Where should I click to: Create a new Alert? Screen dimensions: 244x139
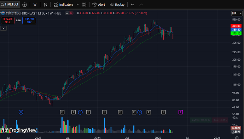[x=99, y=5]
